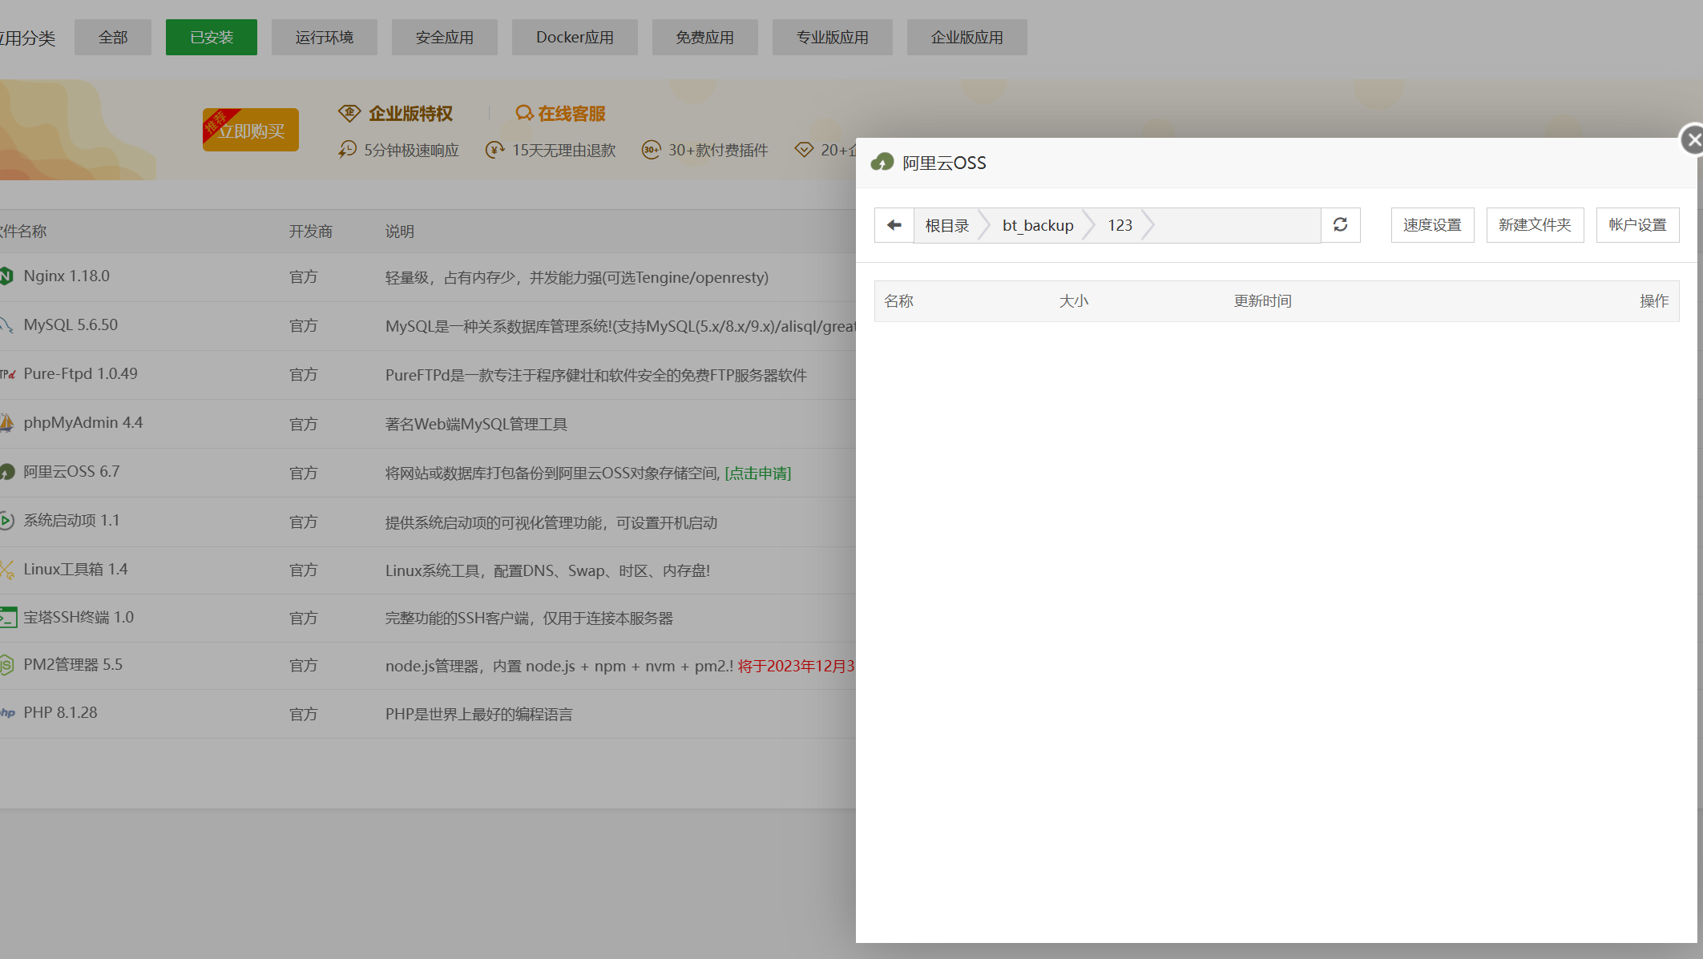Click the 在线客服 link text
Screen dimensions: 1703x959
pos(572,114)
